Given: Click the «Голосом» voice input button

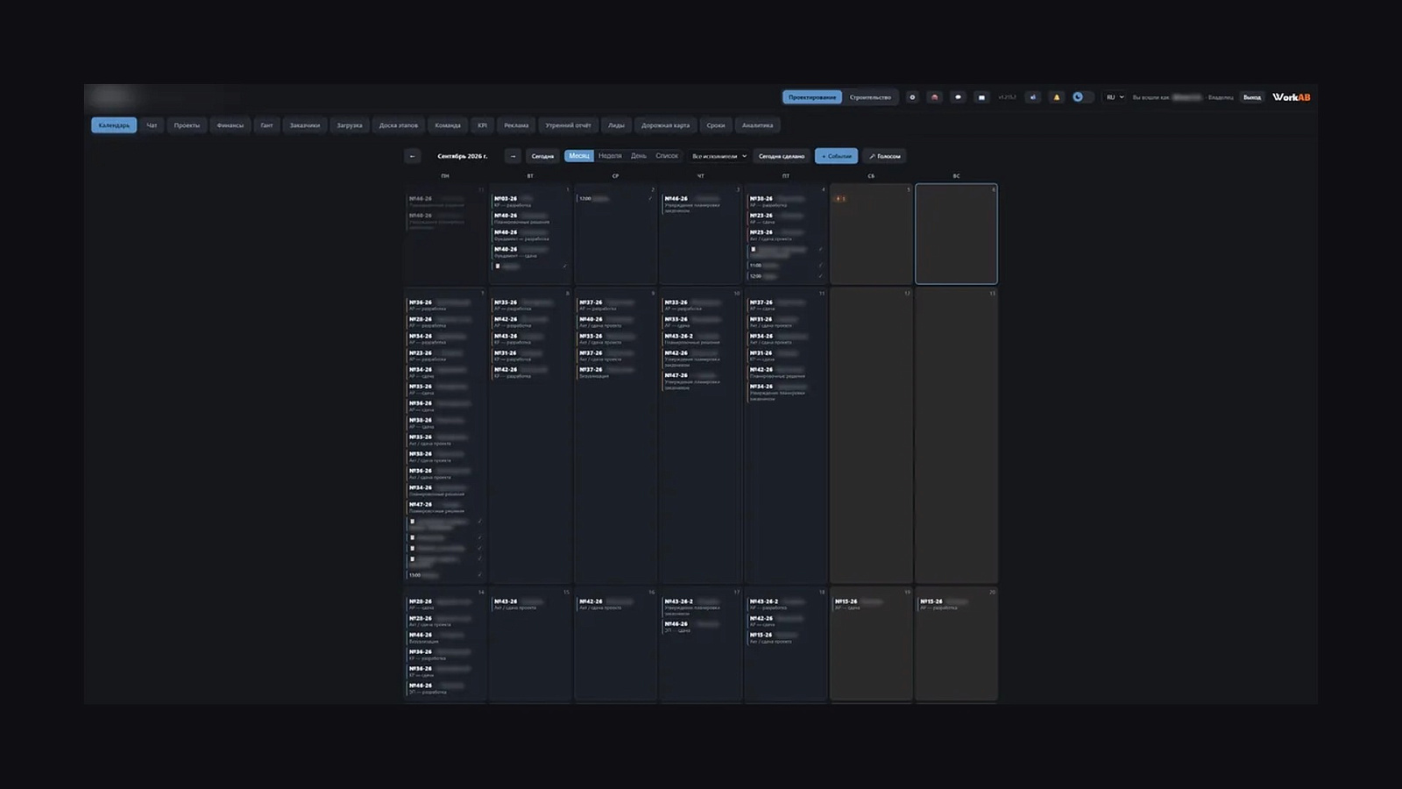Looking at the screenshot, I should point(885,156).
